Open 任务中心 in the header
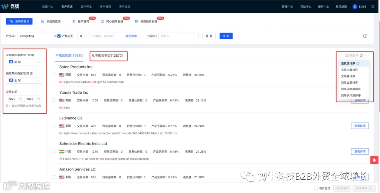 324,7
